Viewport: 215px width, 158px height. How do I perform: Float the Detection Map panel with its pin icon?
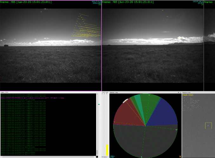pyautogui.click(x=179, y=93)
